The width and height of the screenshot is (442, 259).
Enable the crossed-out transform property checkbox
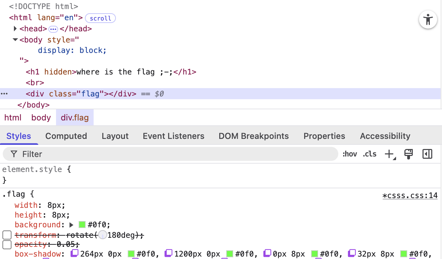[x=7, y=235]
